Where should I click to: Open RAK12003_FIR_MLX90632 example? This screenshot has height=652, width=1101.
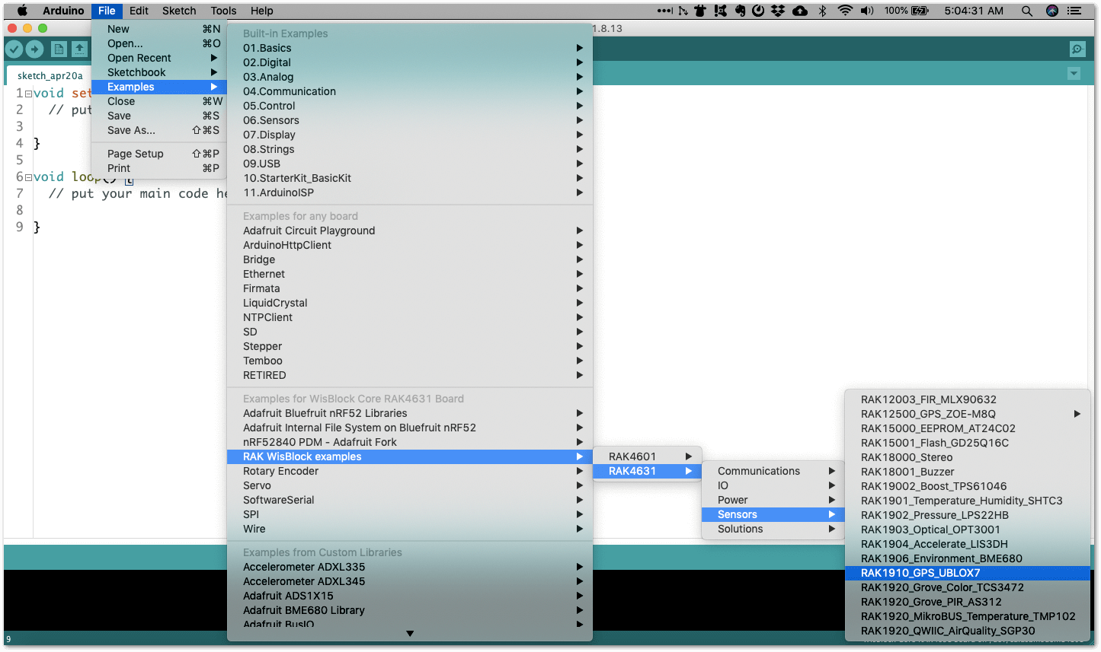(968, 399)
